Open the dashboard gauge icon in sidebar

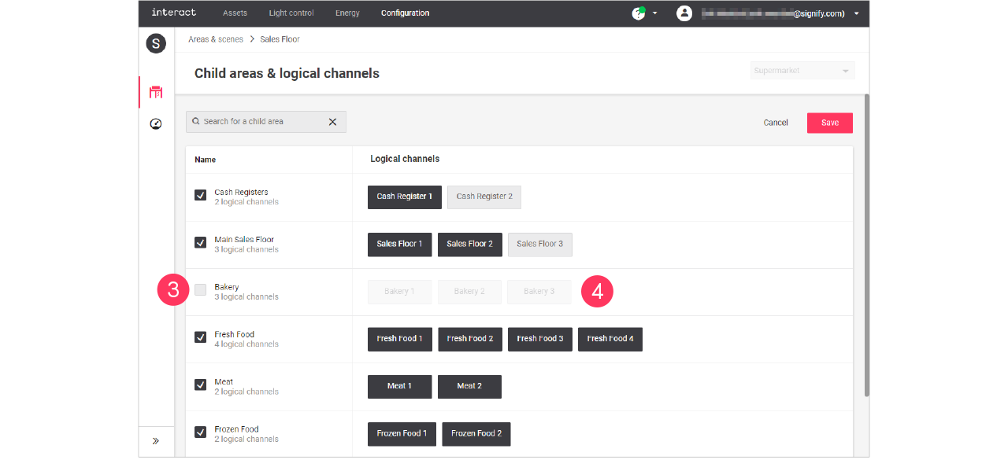156,124
